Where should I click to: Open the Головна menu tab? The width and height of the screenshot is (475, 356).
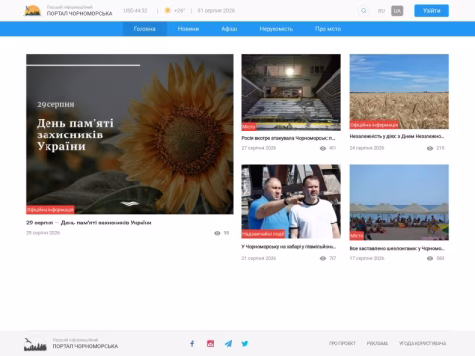click(144, 29)
